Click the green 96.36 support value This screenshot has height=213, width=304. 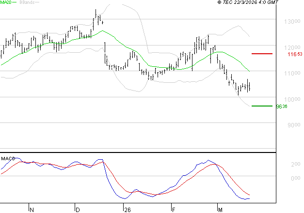click(x=282, y=106)
